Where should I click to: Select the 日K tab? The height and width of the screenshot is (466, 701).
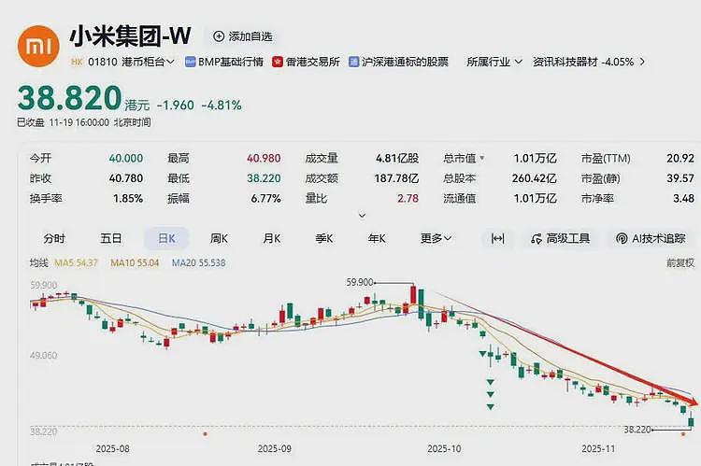click(x=166, y=238)
